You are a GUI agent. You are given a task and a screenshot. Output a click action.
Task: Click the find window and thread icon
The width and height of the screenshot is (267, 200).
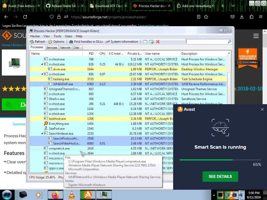(x=151, y=42)
